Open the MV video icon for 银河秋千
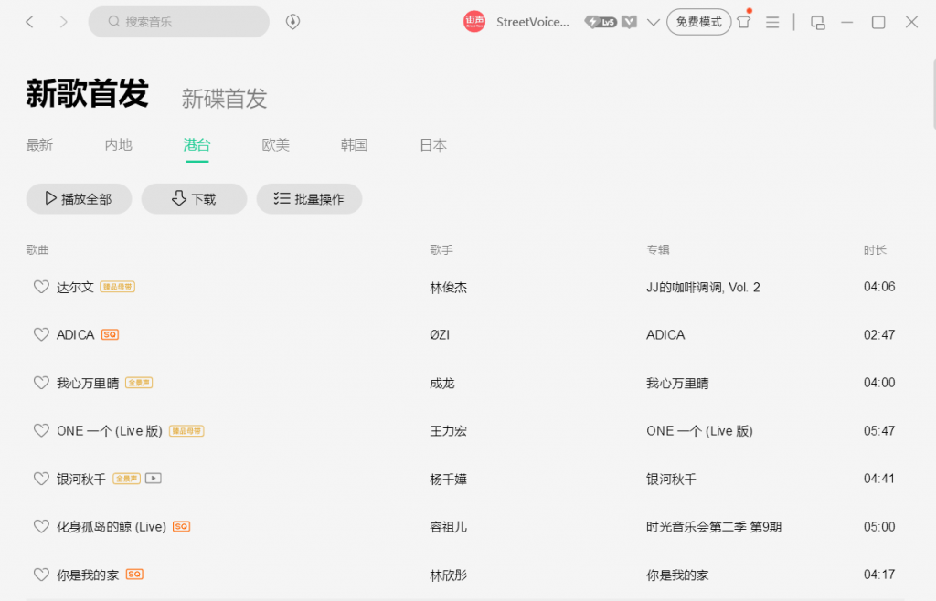 coord(154,478)
